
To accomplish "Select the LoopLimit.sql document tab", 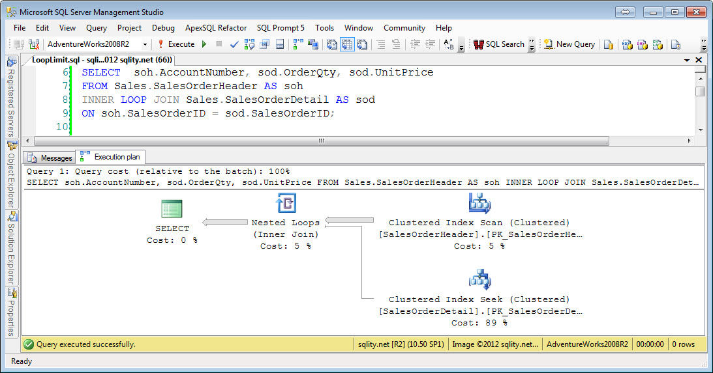I will [x=102, y=60].
